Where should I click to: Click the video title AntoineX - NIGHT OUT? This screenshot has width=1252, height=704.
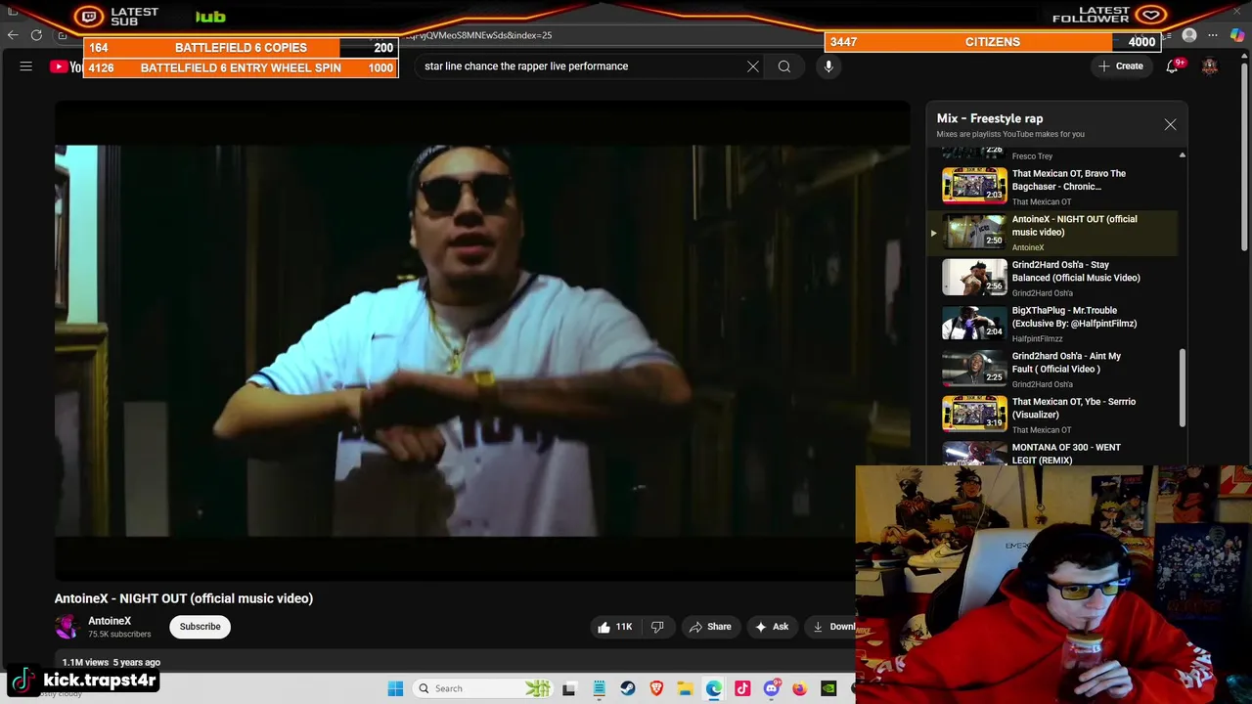tap(184, 598)
